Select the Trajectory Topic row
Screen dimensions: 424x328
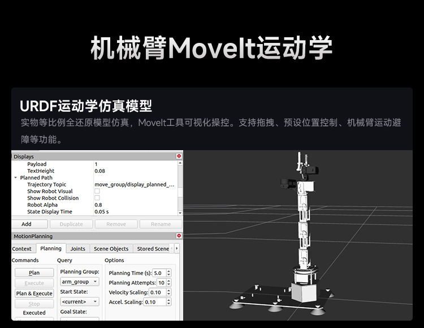[x=94, y=185]
